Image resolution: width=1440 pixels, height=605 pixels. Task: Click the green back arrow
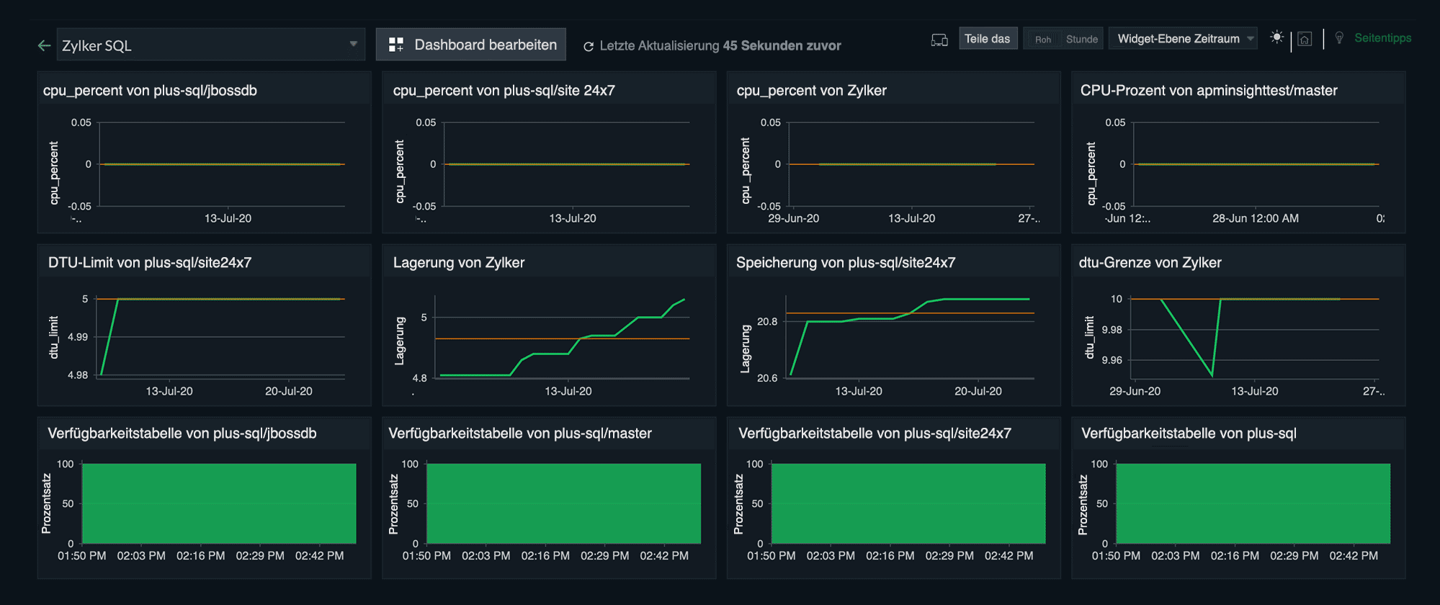[44, 45]
